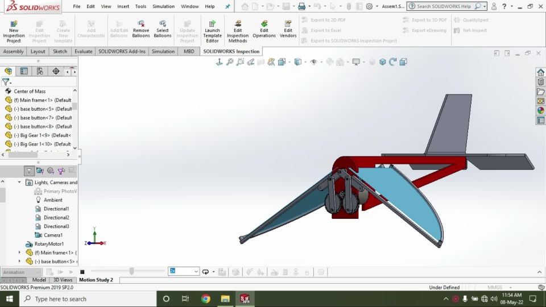This screenshot has height=307, width=546.
Task: Toggle Windows Task View on the taskbar
Action: click(185, 298)
